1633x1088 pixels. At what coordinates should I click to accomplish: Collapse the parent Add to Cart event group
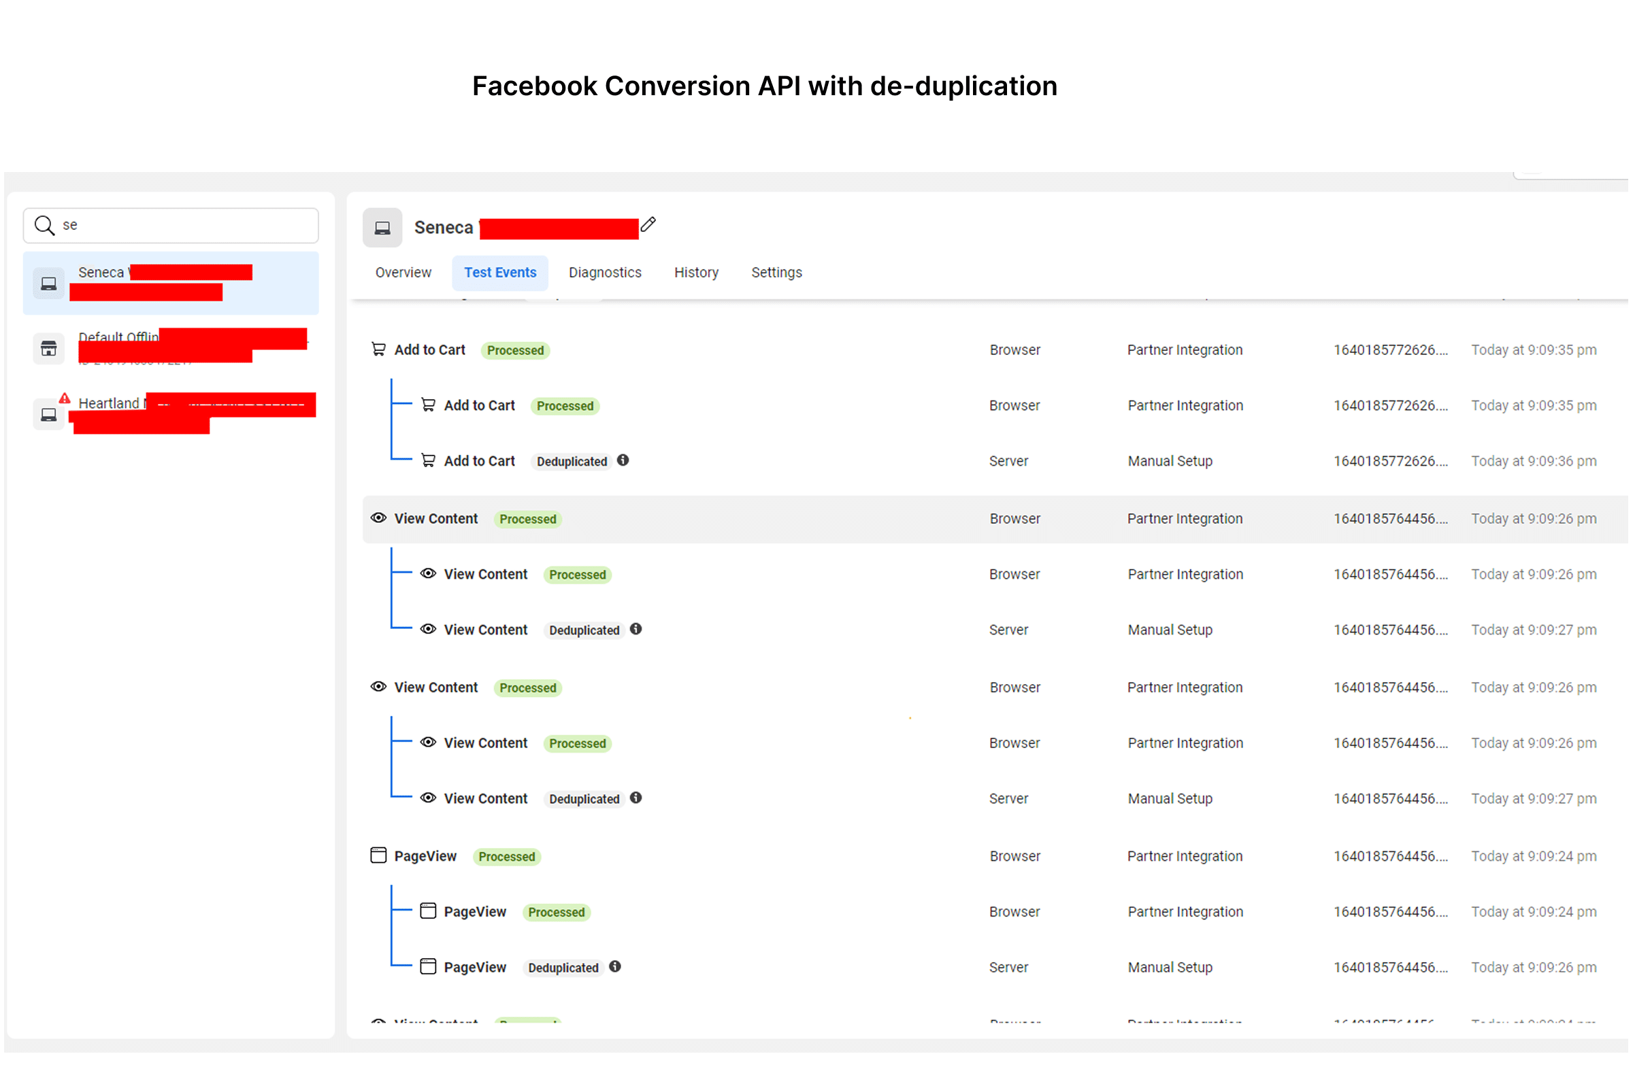tap(431, 350)
